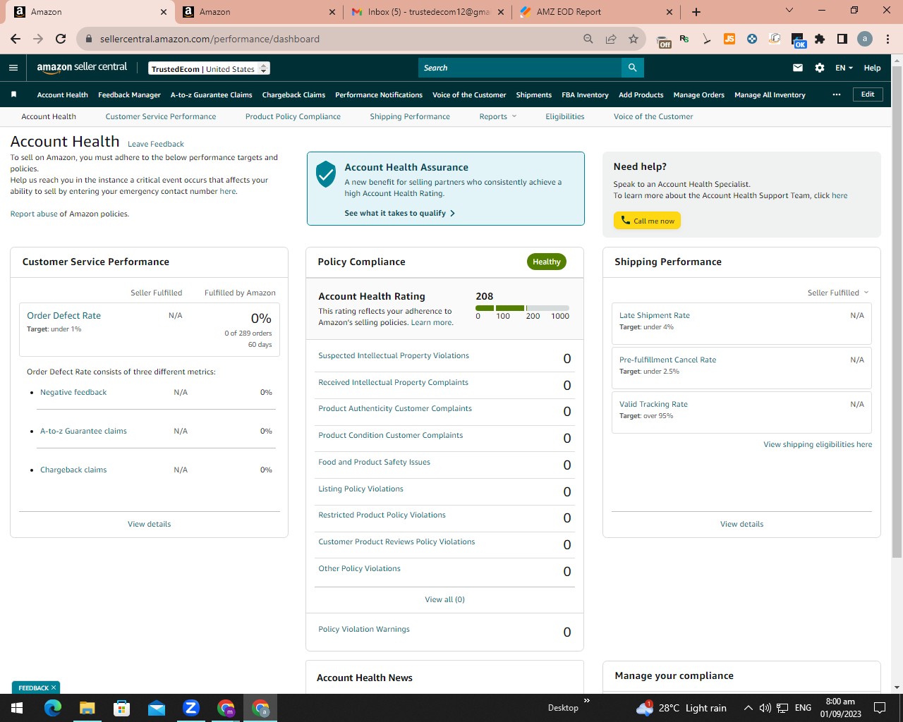Image resolution: width=903 pixels, height=722 pixels.
Task: Click View shipping eligibilities here link
Action: pyautogui.click(x=818, y=444)
